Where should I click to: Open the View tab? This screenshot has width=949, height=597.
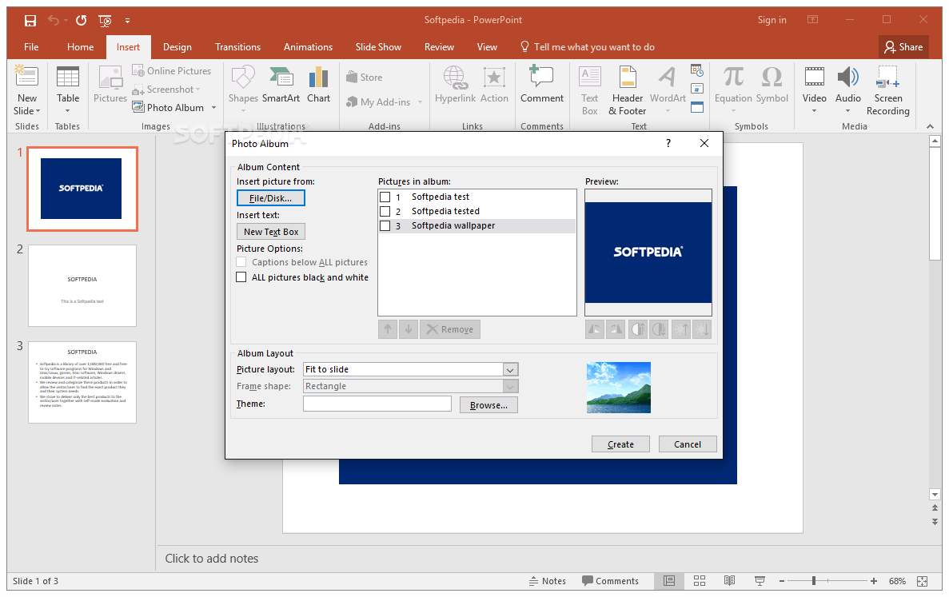tap(487, 47)
